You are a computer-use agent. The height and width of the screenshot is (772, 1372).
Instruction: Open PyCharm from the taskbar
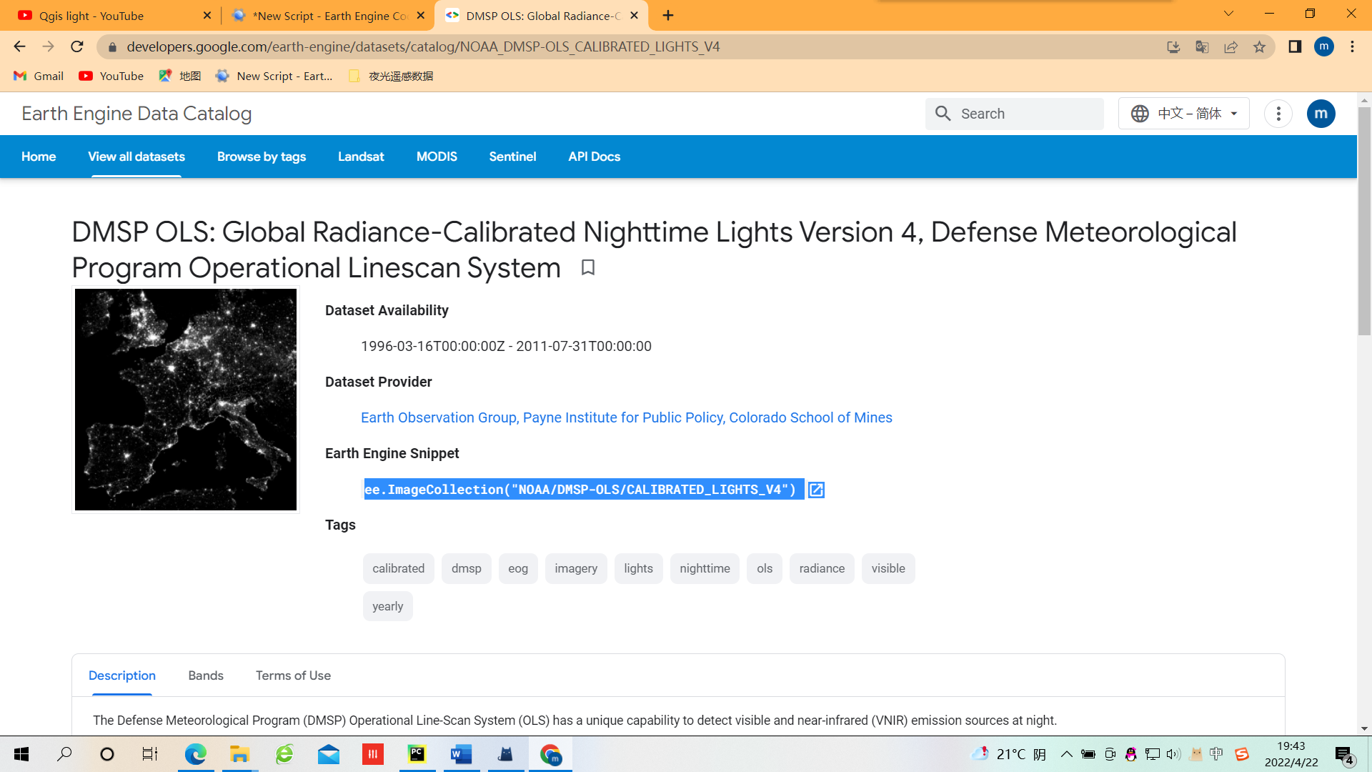coord(417,753)
